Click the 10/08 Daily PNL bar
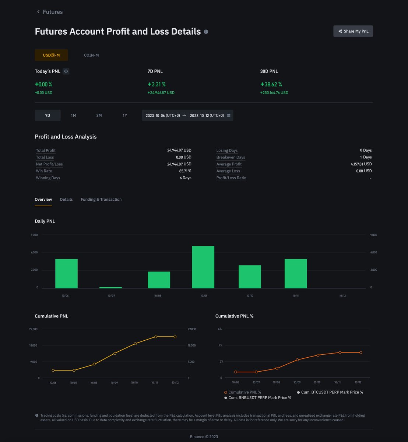Screen dimensions: 408x442 [159, 280]
